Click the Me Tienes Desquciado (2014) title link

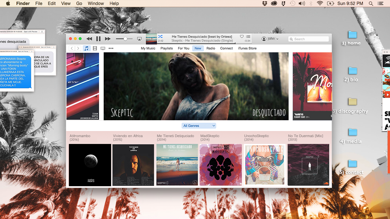point(175,138)
